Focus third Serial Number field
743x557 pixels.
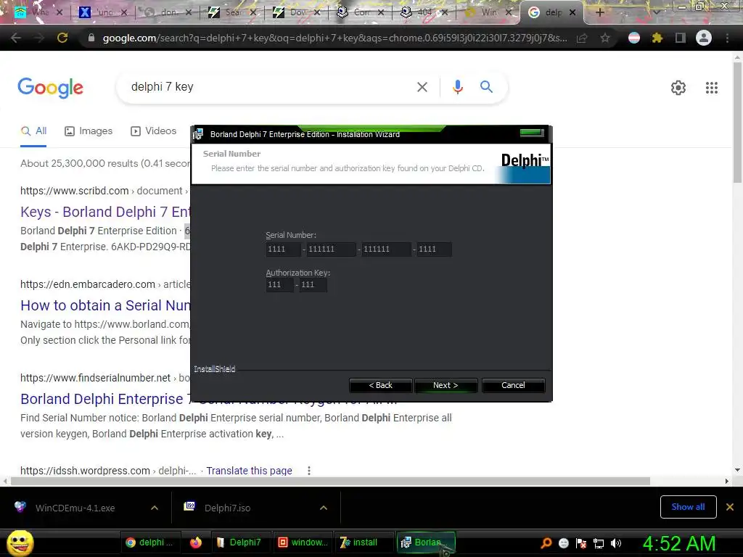click(x=386, y=249)
